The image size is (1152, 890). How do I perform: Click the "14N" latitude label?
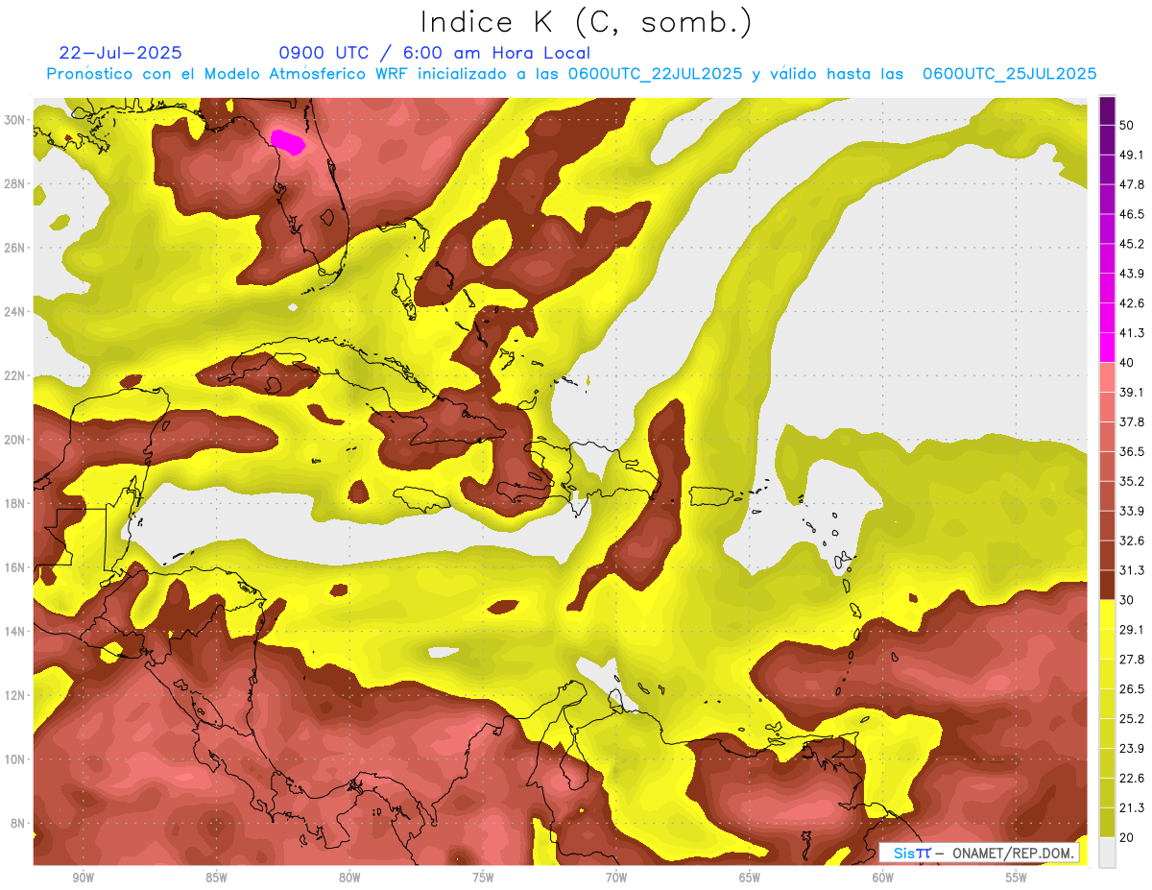point(15,631)
